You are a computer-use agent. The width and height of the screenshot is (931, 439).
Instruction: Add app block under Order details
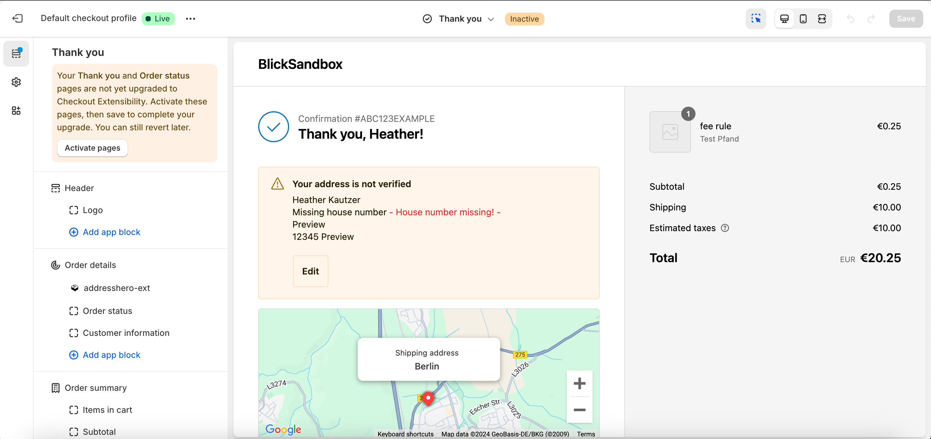pos(105,355)
